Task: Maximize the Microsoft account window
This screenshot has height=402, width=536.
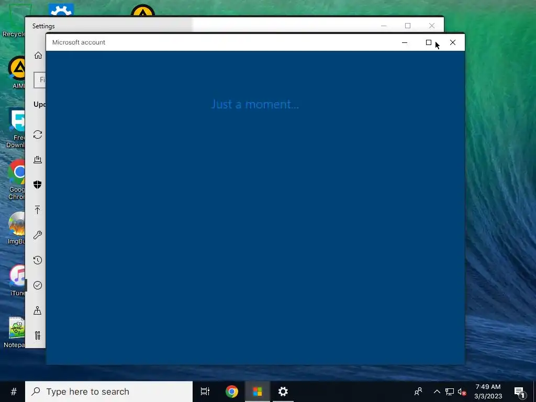Action: [x=428, y=42]
